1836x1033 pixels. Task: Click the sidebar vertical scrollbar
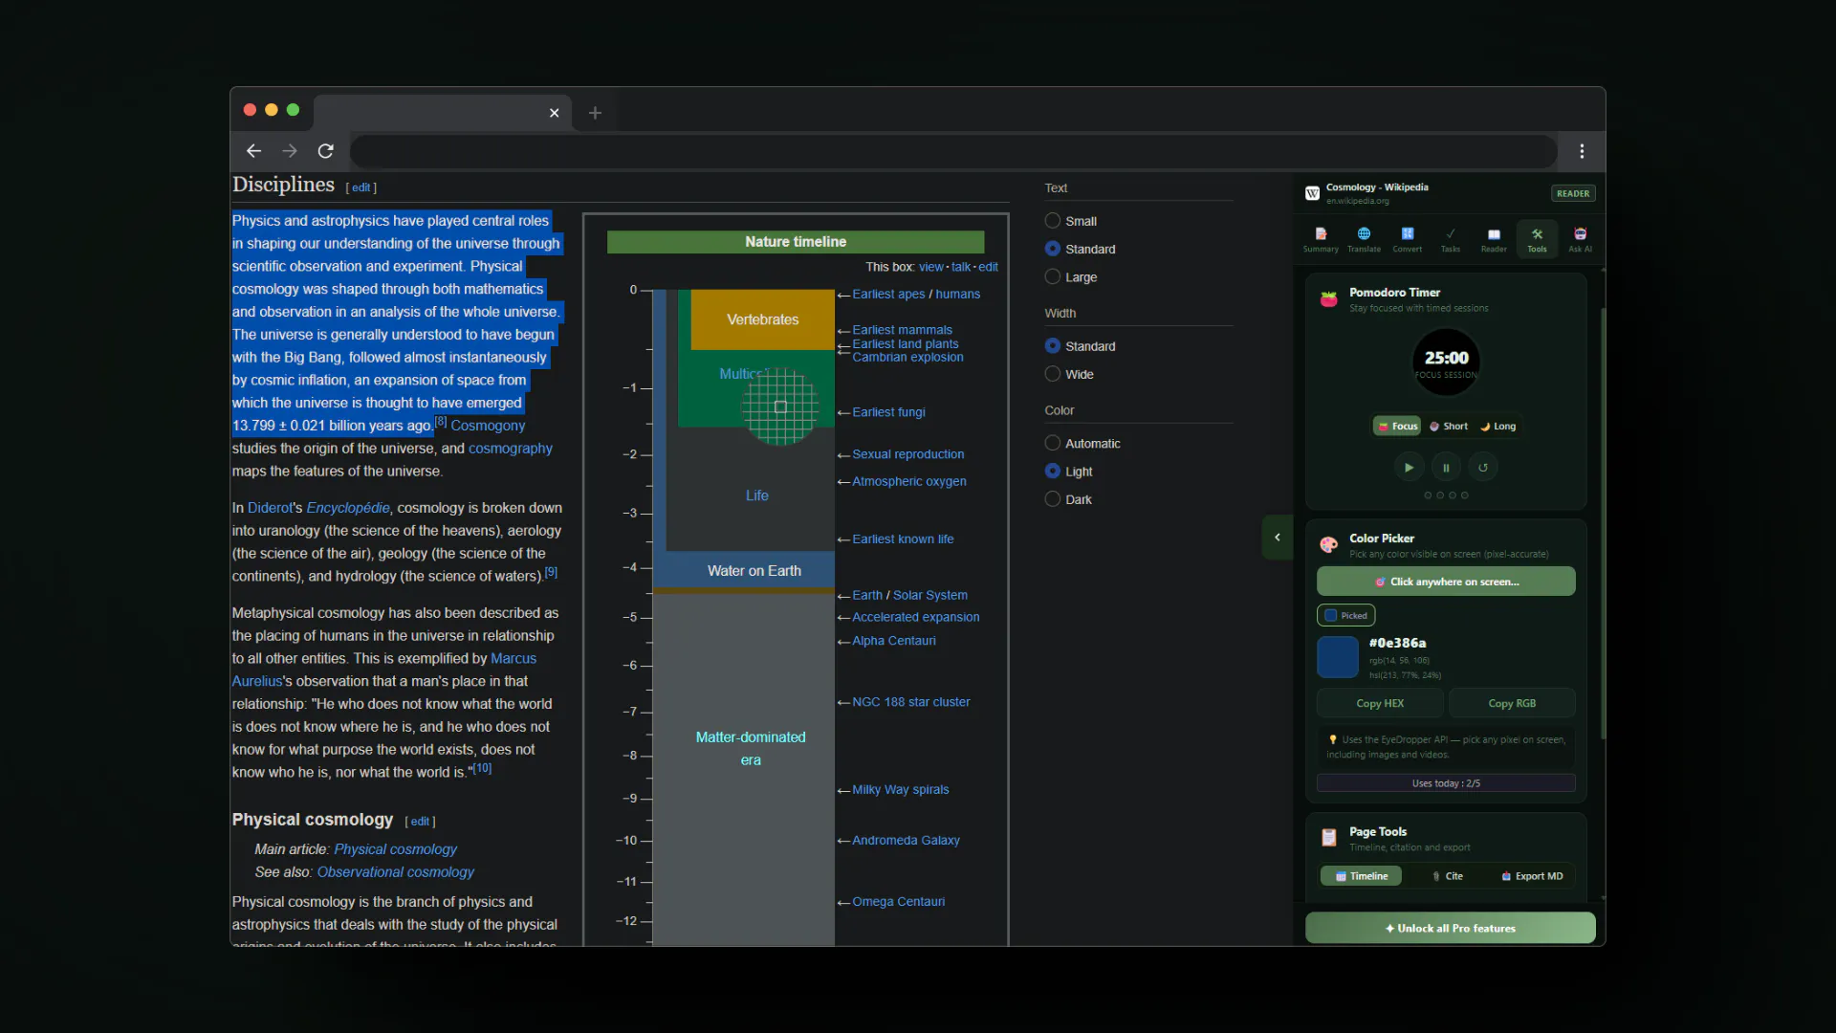coord(1603,524)
